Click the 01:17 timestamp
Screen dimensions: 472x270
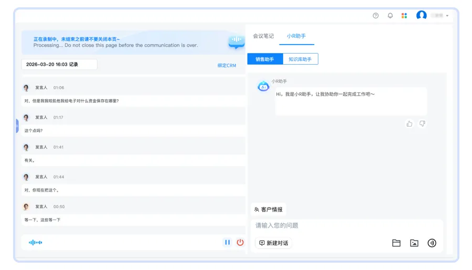click(58, 118)
